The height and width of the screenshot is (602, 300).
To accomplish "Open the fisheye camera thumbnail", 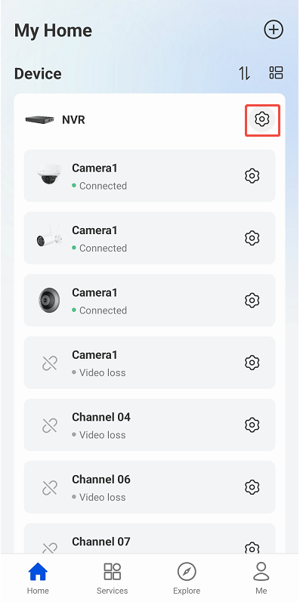I will (x=49, y=299).
